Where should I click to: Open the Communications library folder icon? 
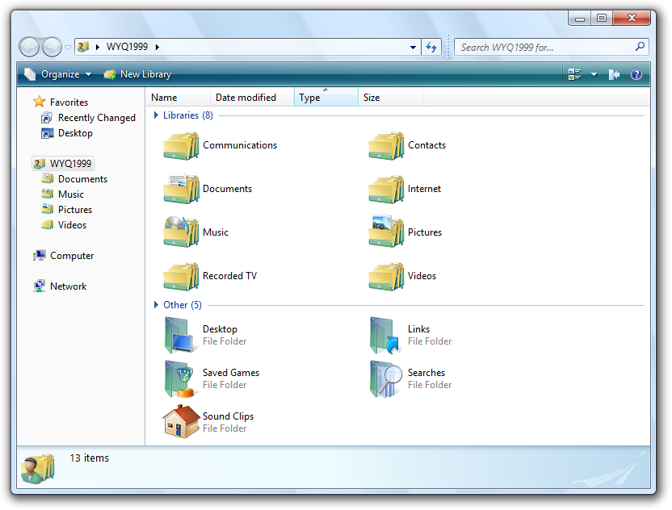pyautogui.click(x=181, y=146)
